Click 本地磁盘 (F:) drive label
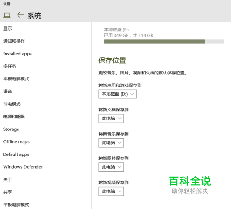The width and height of the screenshot is (231, 209). (116, 30)
